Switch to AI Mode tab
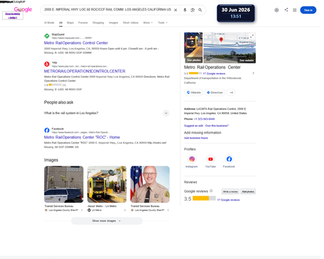This screenshot has width=324, height=259. 49,23
